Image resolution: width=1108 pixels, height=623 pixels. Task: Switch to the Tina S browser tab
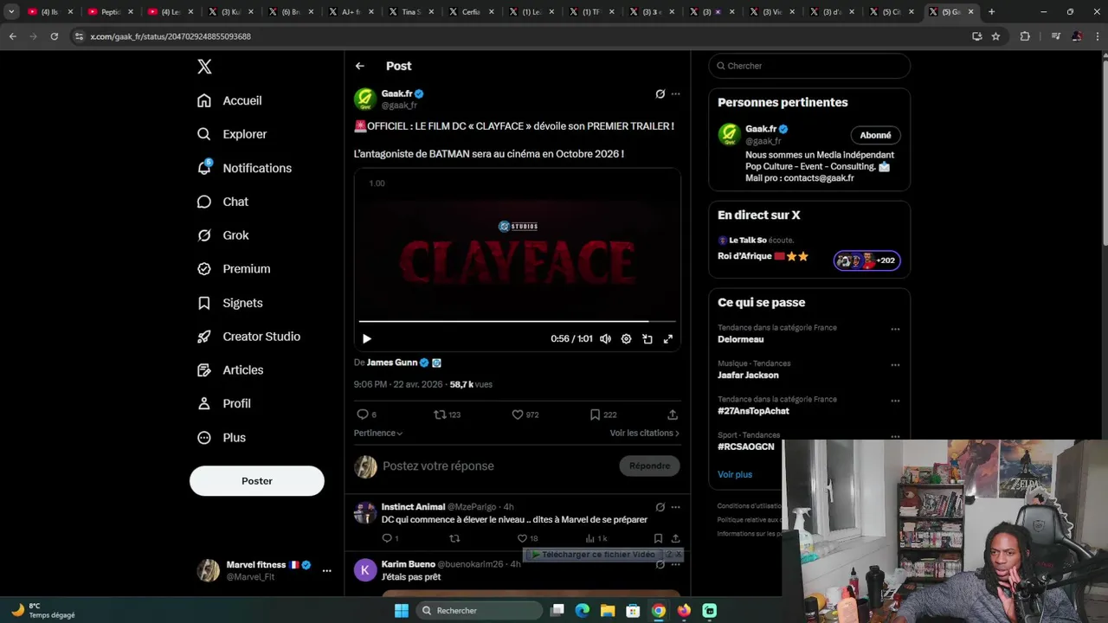pos(410,12)
